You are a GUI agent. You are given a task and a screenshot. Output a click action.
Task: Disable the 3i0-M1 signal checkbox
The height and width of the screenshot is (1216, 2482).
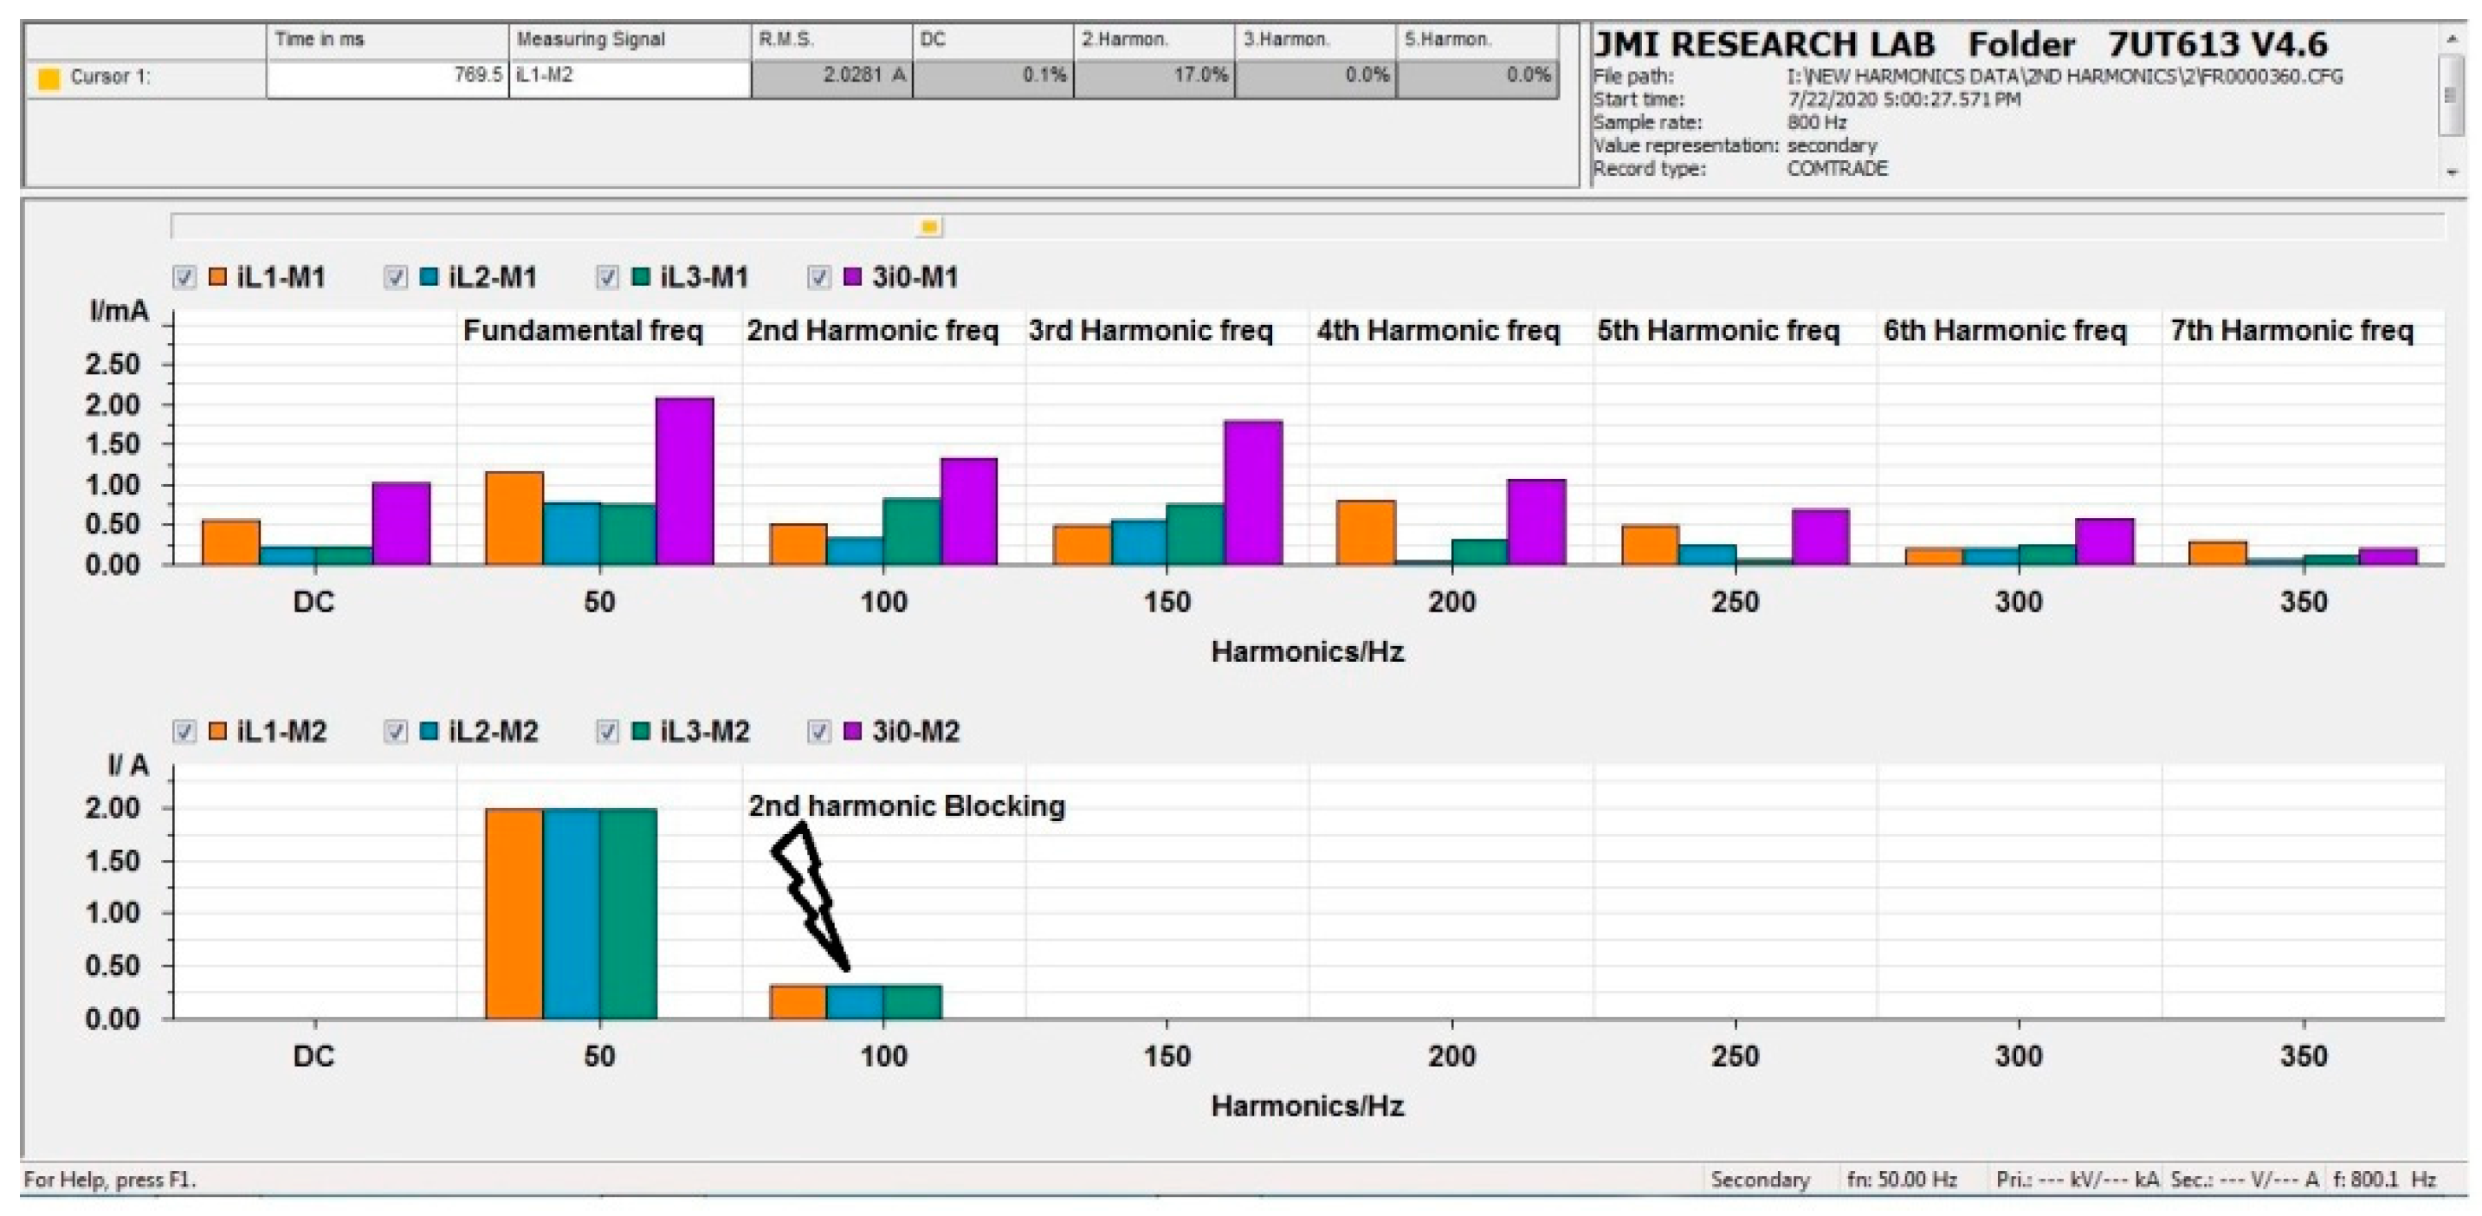pos(819,277)
